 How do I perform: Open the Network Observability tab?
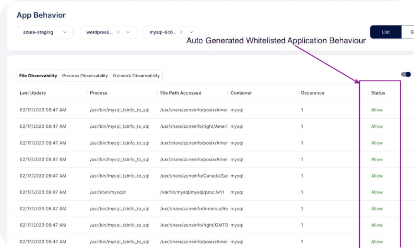pos(136,76)
